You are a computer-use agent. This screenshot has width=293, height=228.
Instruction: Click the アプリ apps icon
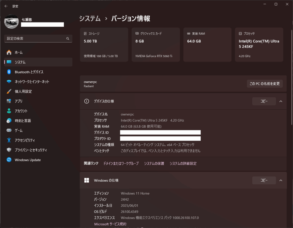9,101
